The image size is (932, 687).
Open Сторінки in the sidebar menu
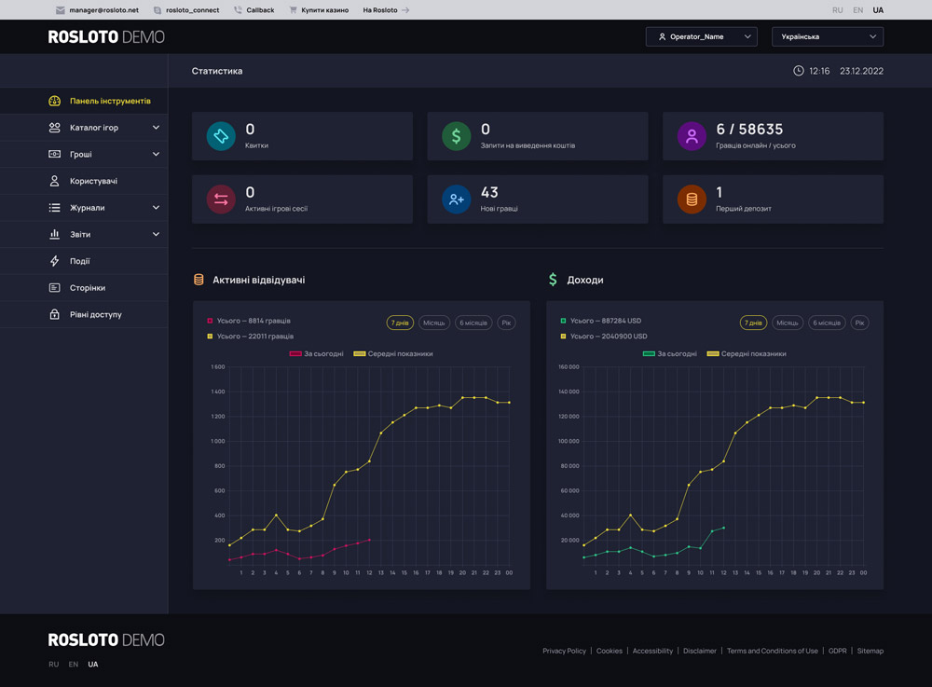tap(88, 288)
